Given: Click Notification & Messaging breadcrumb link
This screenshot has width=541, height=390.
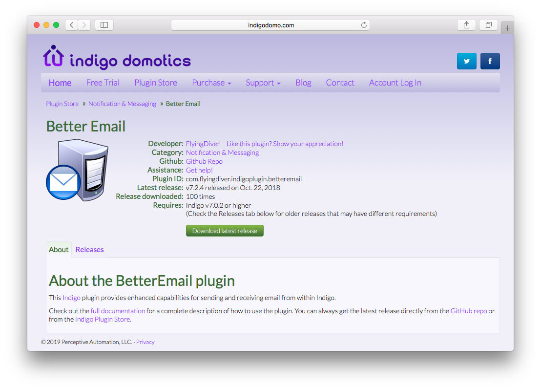Looking at the screenshot, I should tap(122, 104).
